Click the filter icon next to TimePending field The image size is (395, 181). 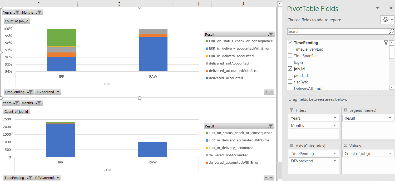tap(386, 43)
